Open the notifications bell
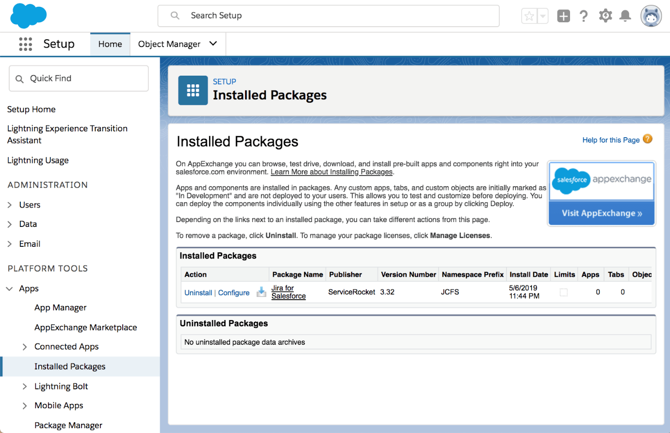Screen dimensions: 670x433 point(625,16)
